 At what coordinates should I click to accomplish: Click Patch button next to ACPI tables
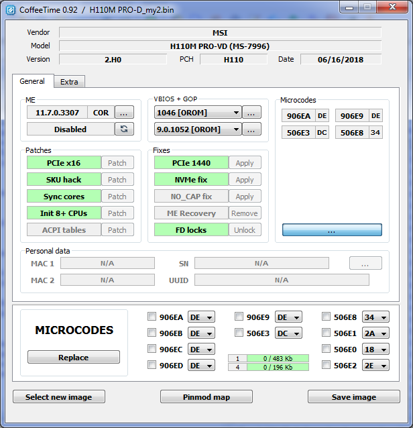[x=117, y=230]
